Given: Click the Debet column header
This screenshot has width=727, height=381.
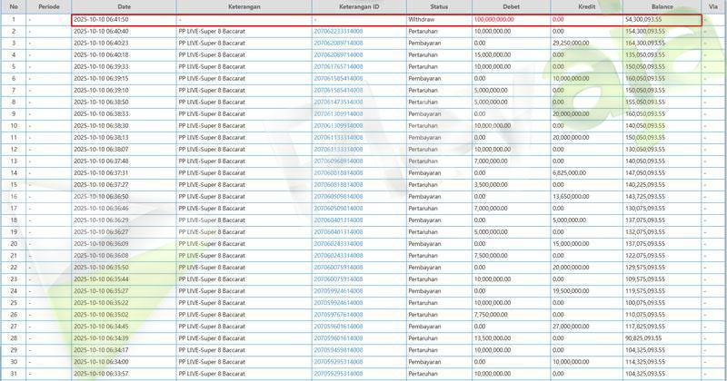Looking at the screenshot, I should 510,6.
